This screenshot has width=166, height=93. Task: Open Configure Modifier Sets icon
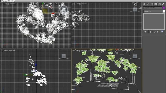point(162,32)
